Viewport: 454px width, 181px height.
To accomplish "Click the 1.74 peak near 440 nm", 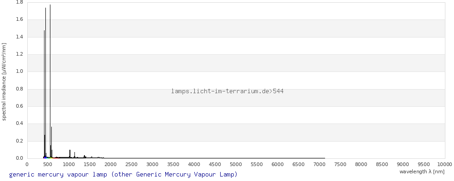I will [x=45, y=82].
